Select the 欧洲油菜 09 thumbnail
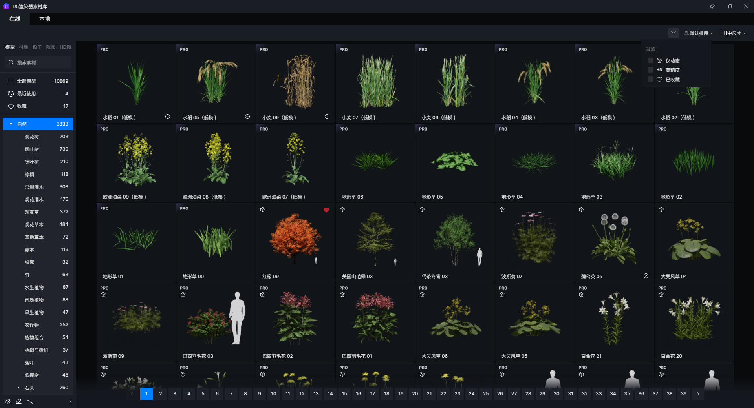754x408 pixels. (x=136, y=163)
